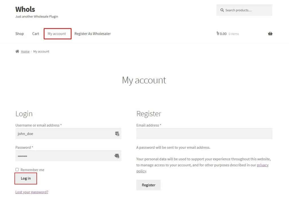This screenshot has height=202, width=289.
Task: Open Register As Wholesaler page
Action: click(x=93, y=34)
